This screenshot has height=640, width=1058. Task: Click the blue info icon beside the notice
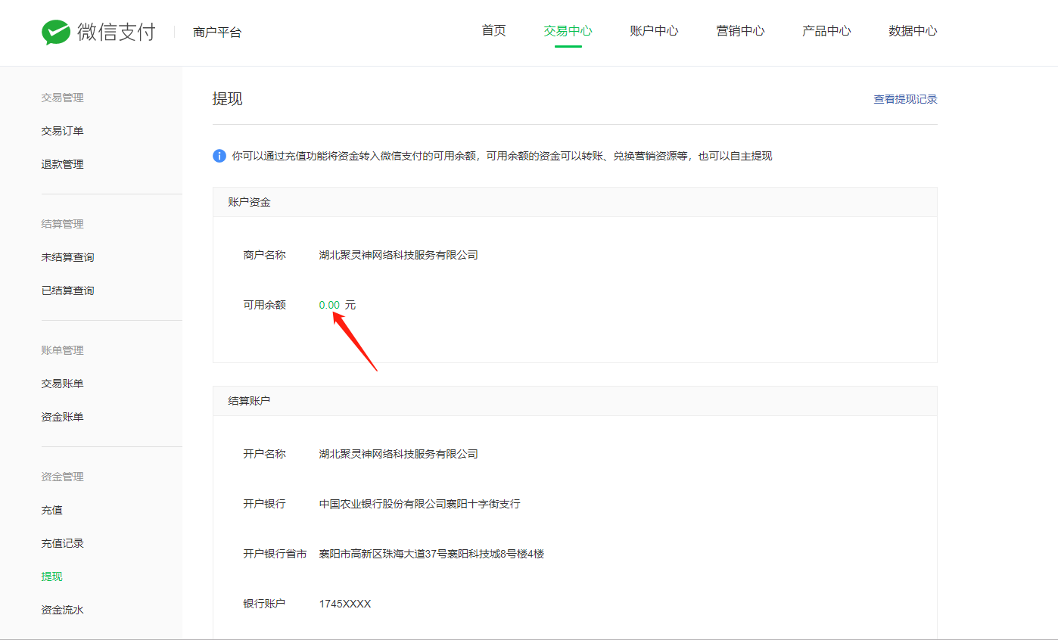(x=219, y=156)
